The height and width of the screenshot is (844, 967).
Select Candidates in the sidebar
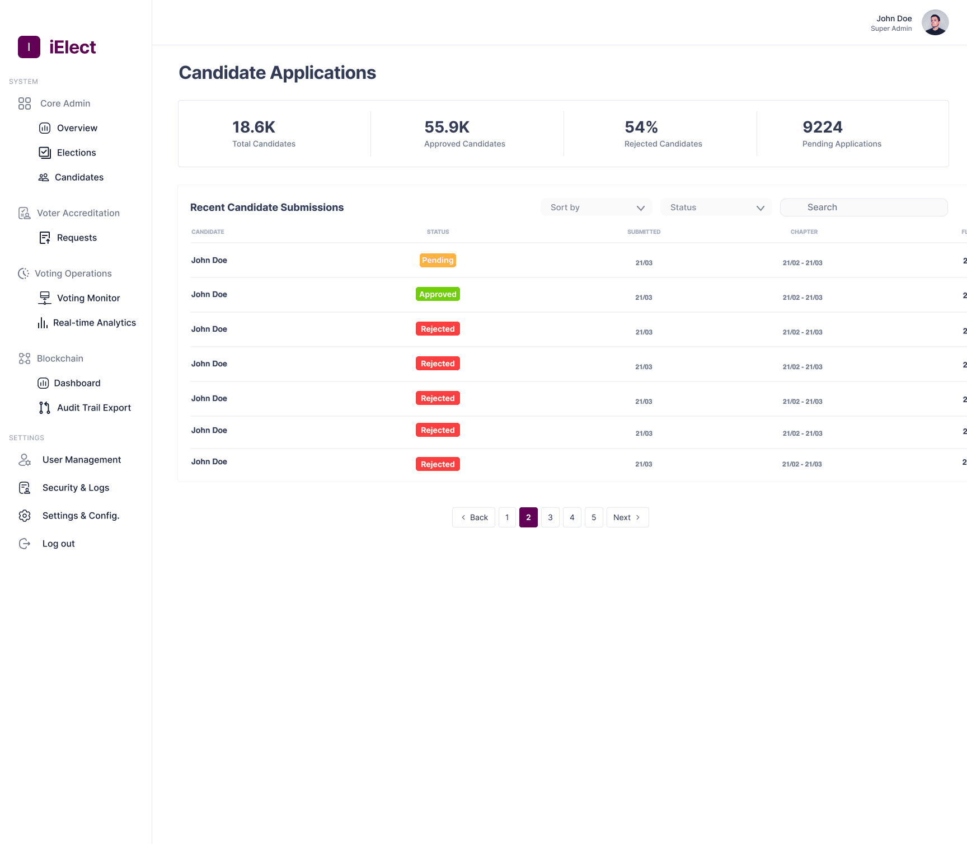(x=79, y=177)
